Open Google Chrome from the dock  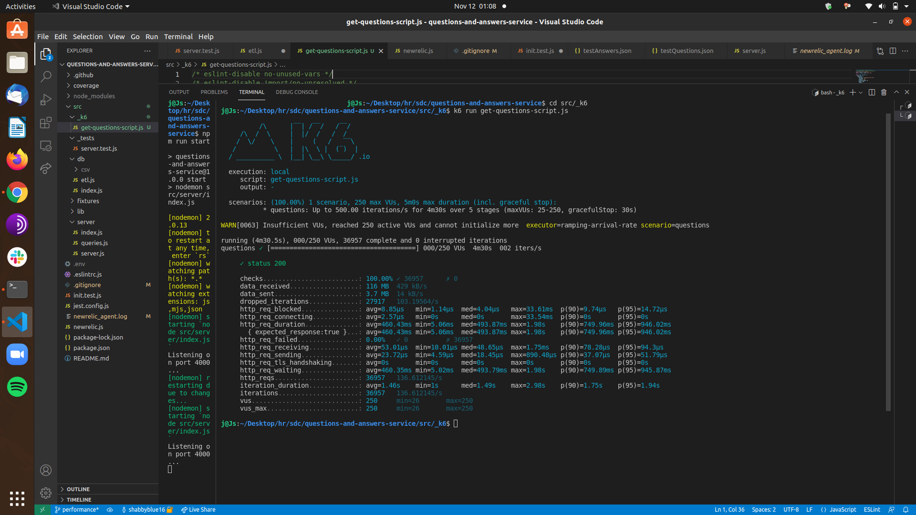coord(17,192)
